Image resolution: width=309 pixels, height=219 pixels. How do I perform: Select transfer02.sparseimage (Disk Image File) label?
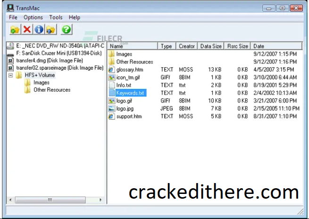pos(60,68)
